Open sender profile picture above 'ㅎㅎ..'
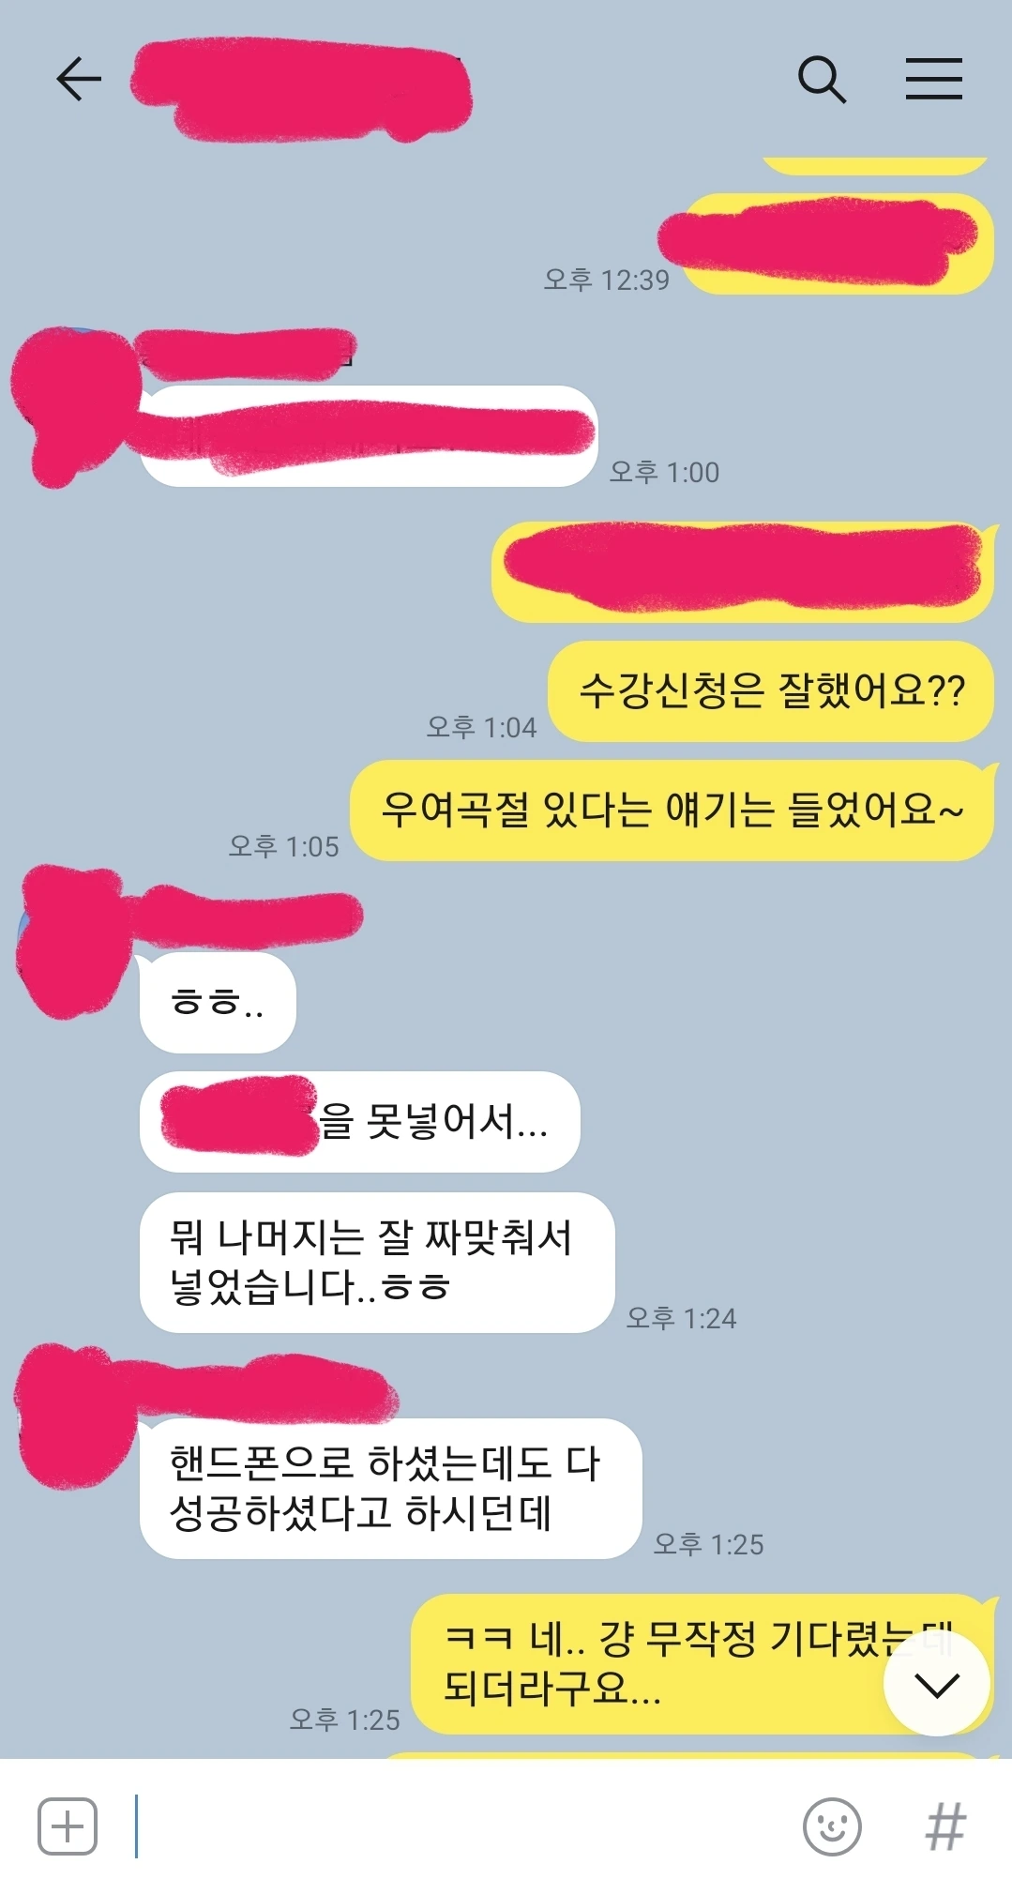Image resolution: width=1012 pixels, height=1894 pixels. [71, 940]
